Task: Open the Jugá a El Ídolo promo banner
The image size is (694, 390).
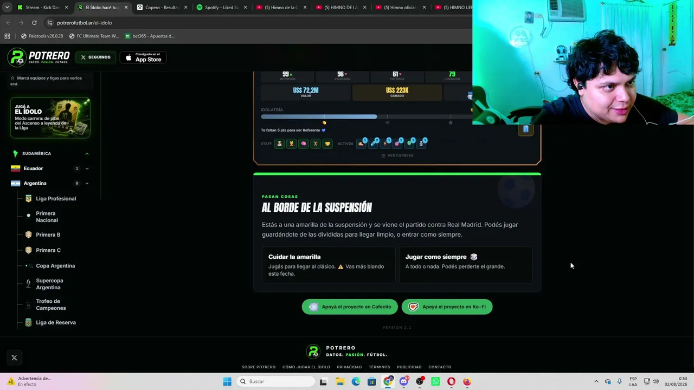Action: (x=50, y=118)
